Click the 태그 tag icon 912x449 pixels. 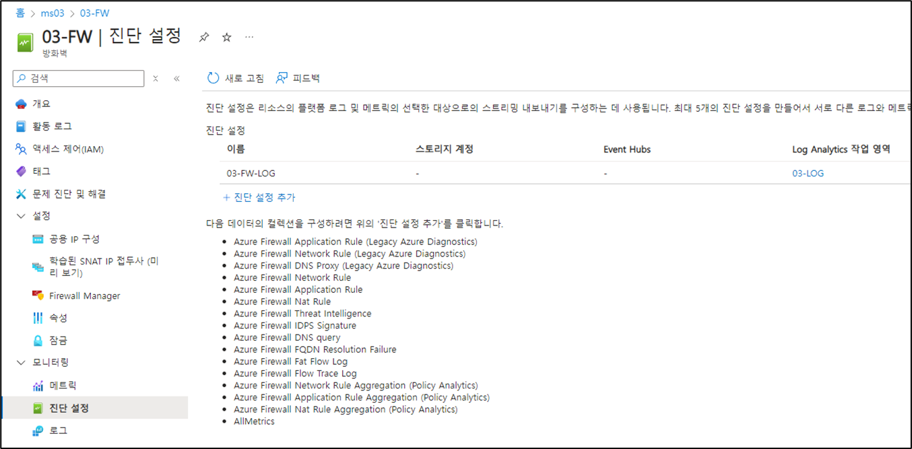tap(20, 172)
